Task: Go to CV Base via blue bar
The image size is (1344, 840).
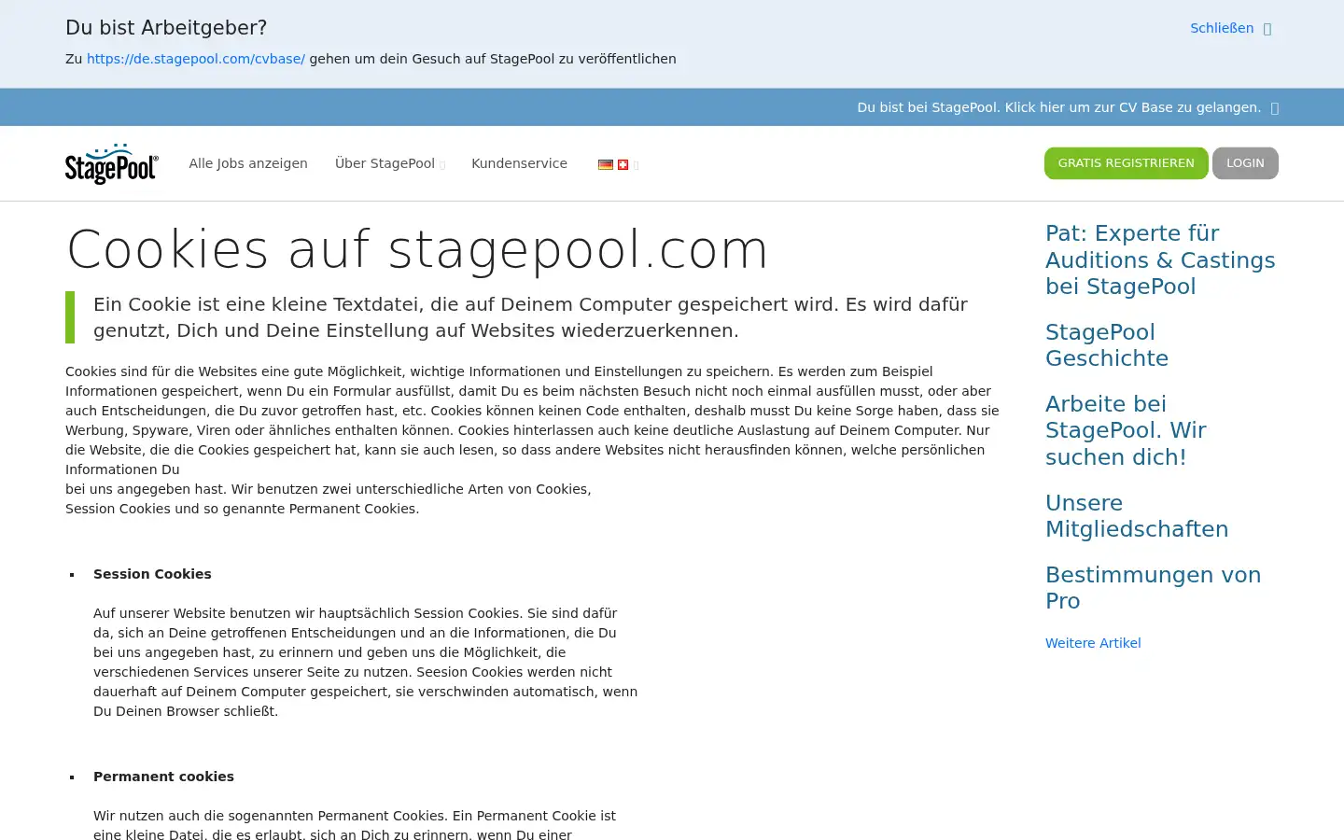Action: coord(1068,107)
